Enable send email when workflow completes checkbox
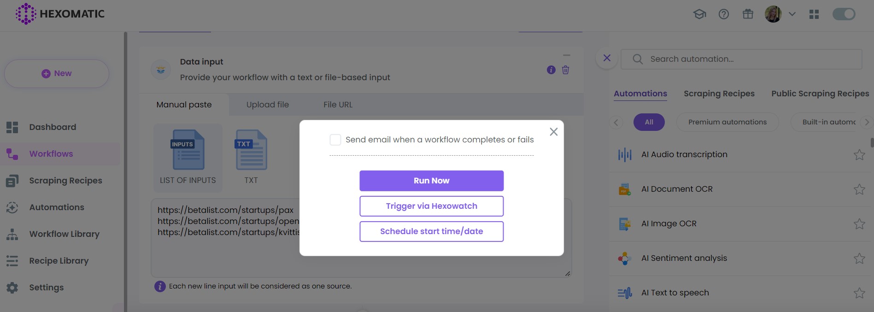The width and height of the screenshot is (874, 312). point(335,139)
